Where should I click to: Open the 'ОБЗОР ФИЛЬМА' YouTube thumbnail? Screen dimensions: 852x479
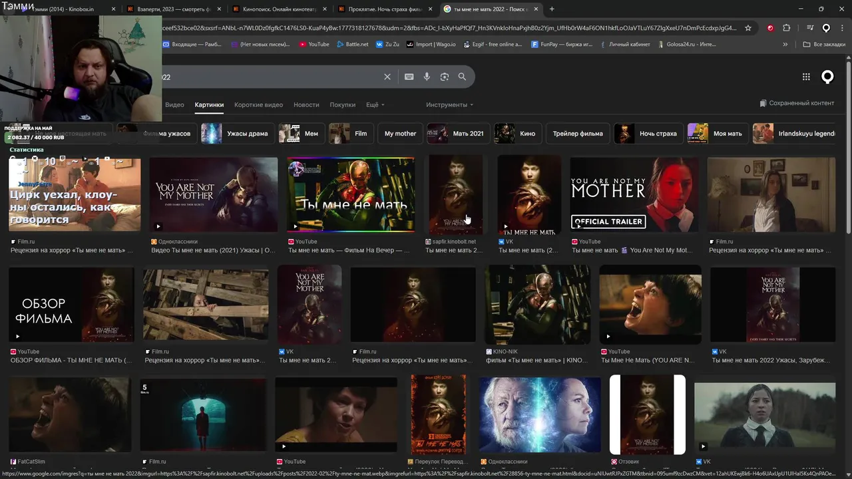click(x=71, y=305)
